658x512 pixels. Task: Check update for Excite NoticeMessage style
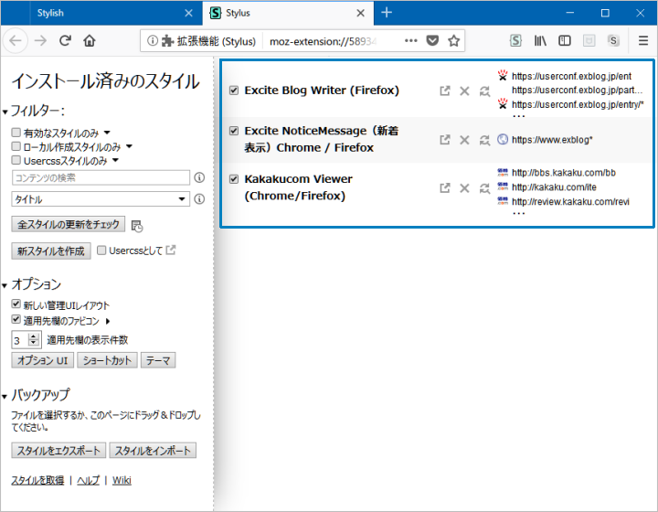484,140
